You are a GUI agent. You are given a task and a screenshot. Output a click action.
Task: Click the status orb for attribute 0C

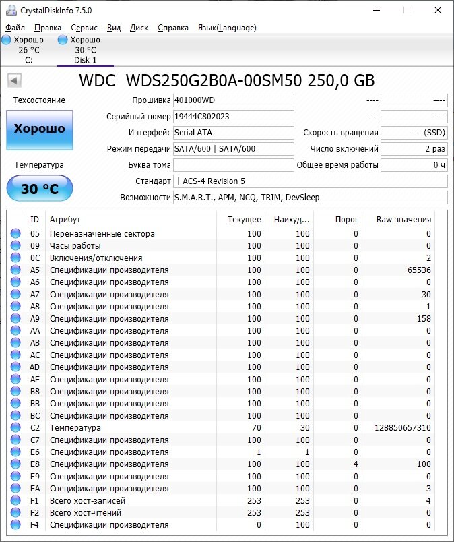pos(15,258)
